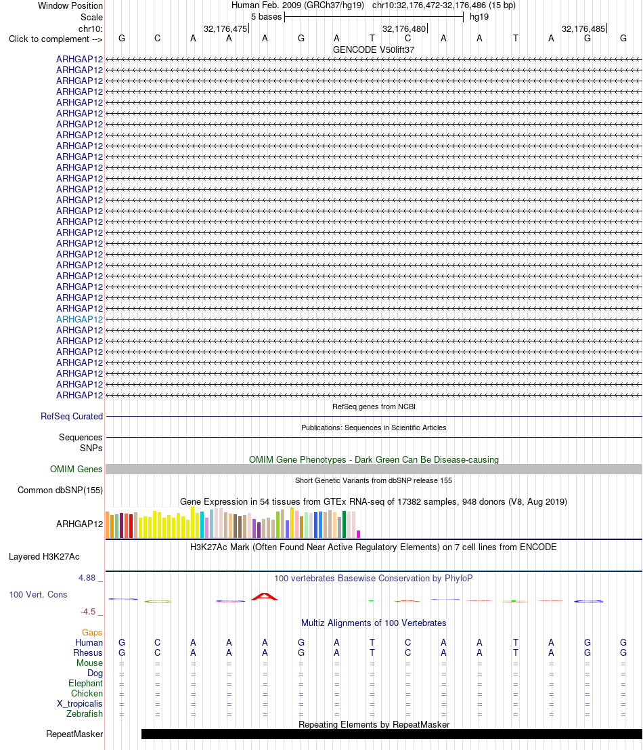Click the 'chr10:32,176,472-32,176,486 (15 bp)' position text
This screenshot has height=750, width=643.
444,5
